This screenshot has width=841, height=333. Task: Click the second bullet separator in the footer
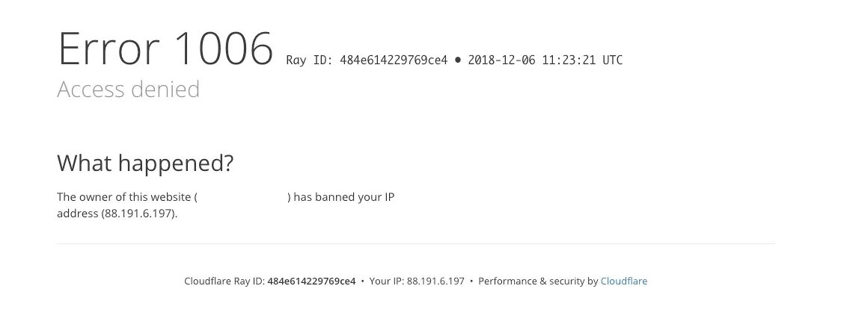[x=471, y=281]
